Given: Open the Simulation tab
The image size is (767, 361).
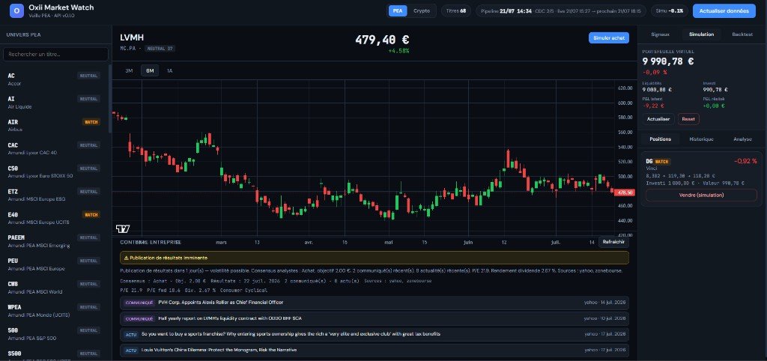Looking at the screenshot, I should (701, 34).
